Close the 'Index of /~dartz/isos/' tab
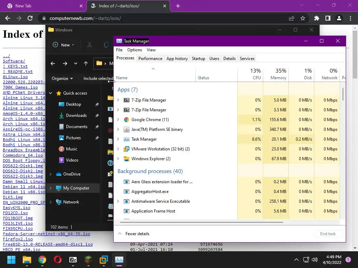 coord(165,6)
